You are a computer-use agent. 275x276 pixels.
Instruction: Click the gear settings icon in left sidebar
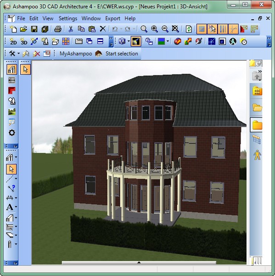pyautogui.click(x=12, y=132)
